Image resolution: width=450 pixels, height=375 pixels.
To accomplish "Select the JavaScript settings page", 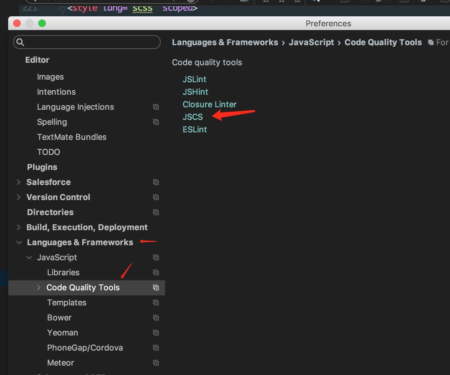I will [57, 257].
